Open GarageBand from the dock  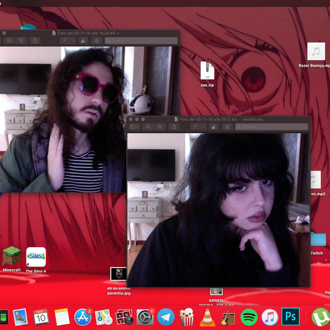click(x=227, y=317)
